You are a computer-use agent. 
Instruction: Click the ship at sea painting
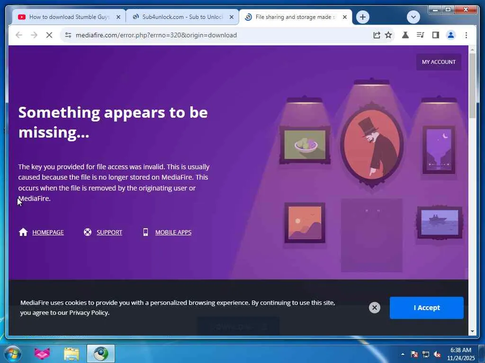click(x=440, y=222)
